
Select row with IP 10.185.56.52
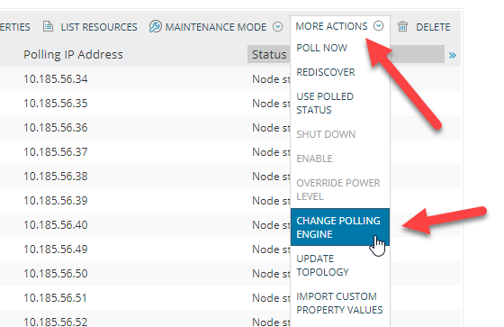click(55, 322)
